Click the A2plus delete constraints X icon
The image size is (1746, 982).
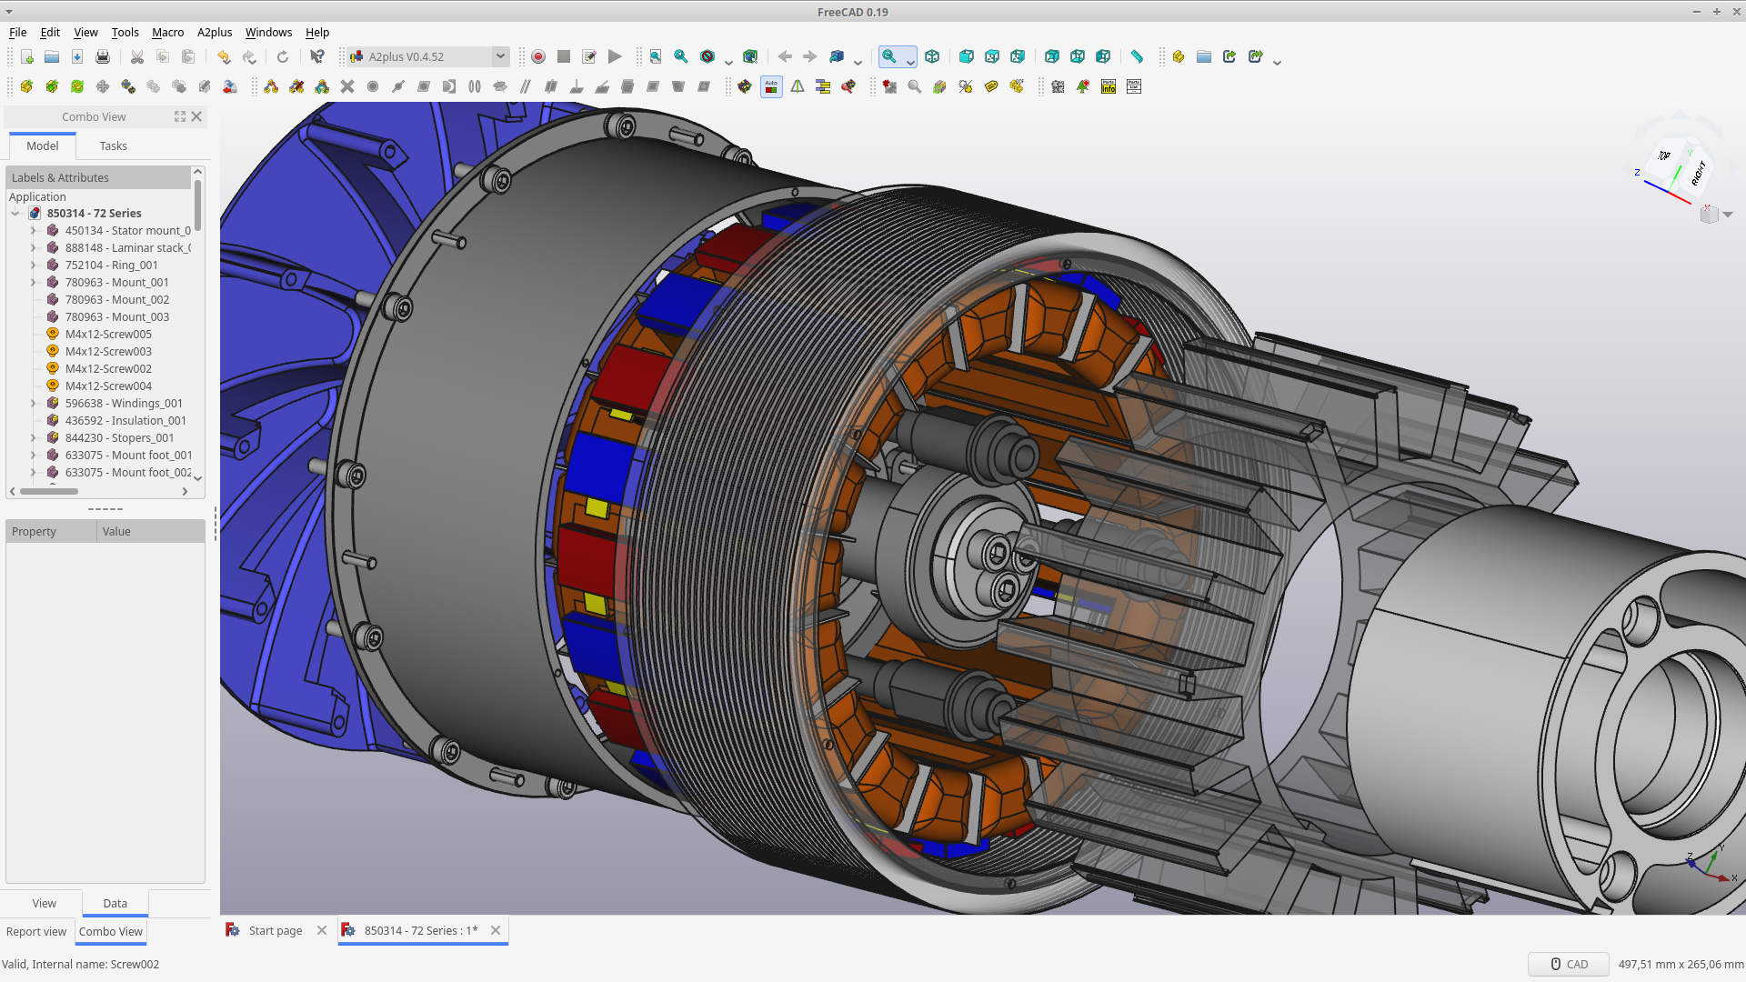coord(347,86)
